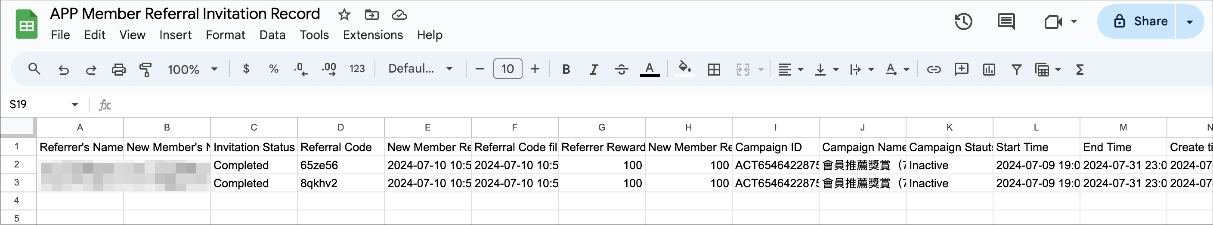The height and width of the screenshot is (225, 1213).
Task: Open the Default font dropdown
Action: 420,69
